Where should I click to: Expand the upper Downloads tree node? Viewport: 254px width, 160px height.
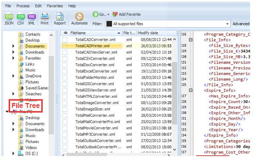pos(14,52)
